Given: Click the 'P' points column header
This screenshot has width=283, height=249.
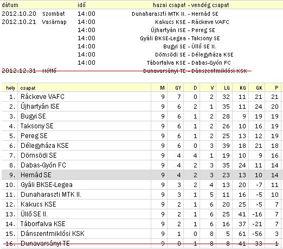Looking at the screenshot, I should [x=276, y=88].
